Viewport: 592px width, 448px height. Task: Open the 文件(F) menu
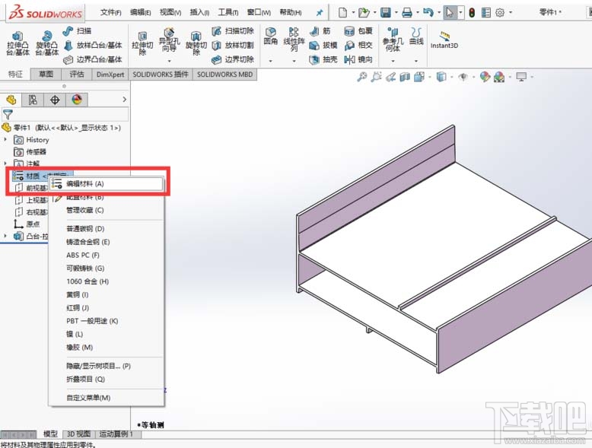click(110, 12)
